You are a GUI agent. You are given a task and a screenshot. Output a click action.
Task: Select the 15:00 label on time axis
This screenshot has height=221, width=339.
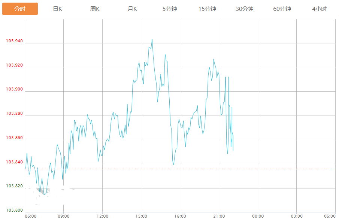point(141,216)
